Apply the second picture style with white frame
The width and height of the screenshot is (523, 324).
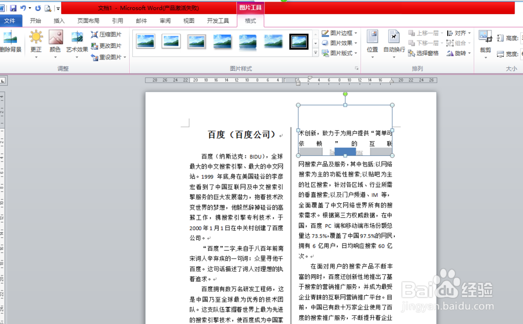click(171, 42)
